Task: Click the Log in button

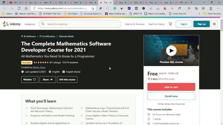Action: 184,24
